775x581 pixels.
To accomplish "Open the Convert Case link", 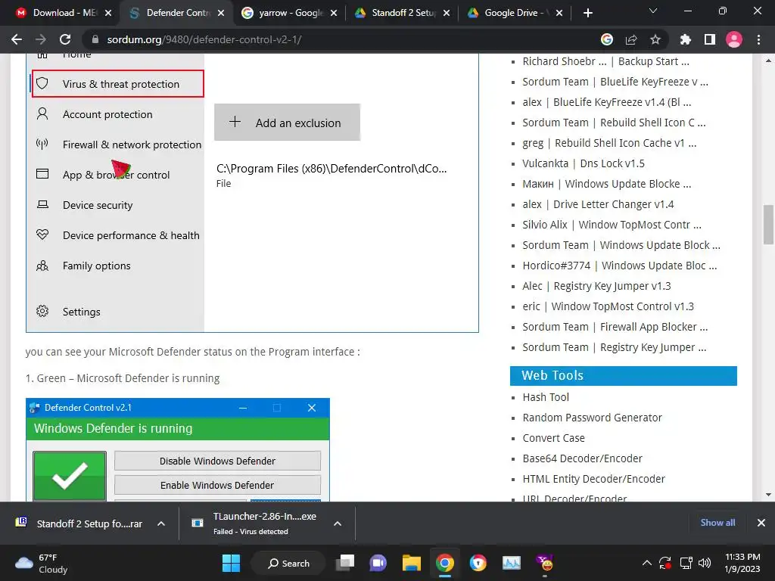I will pos(553,438).
